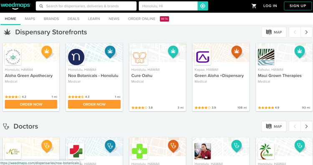This screenshot has height=165, width=313.
Task: Open the doctor photo thumbnail
Action: coord(202,151)
